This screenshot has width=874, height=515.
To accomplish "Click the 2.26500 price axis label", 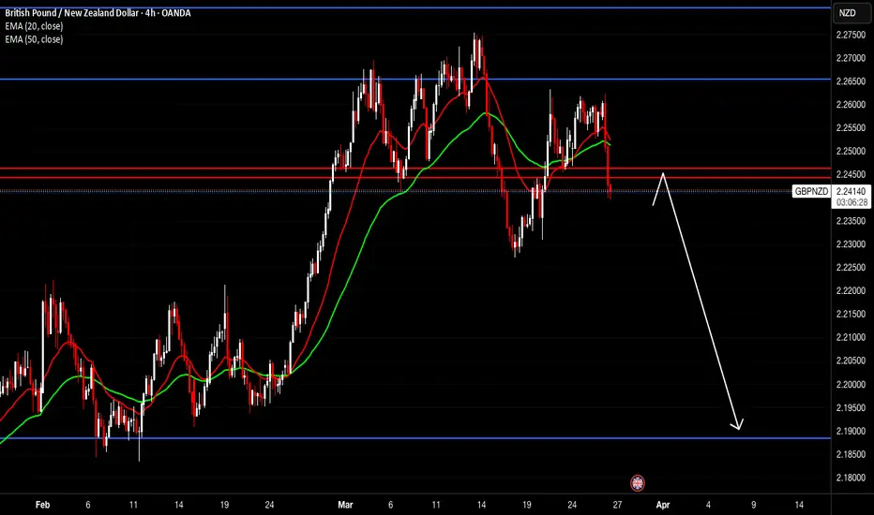I will [851, 81].
